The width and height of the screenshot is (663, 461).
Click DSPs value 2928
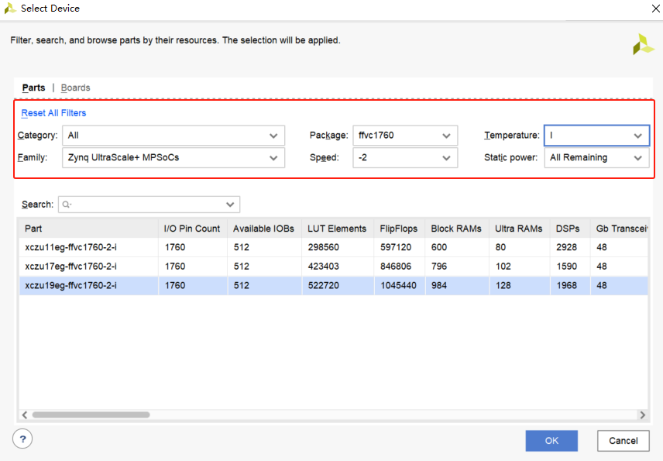[567, 247]
